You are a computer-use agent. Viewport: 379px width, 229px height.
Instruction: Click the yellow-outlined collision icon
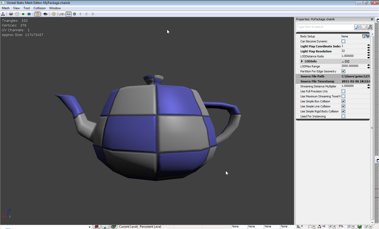(23, 14)
